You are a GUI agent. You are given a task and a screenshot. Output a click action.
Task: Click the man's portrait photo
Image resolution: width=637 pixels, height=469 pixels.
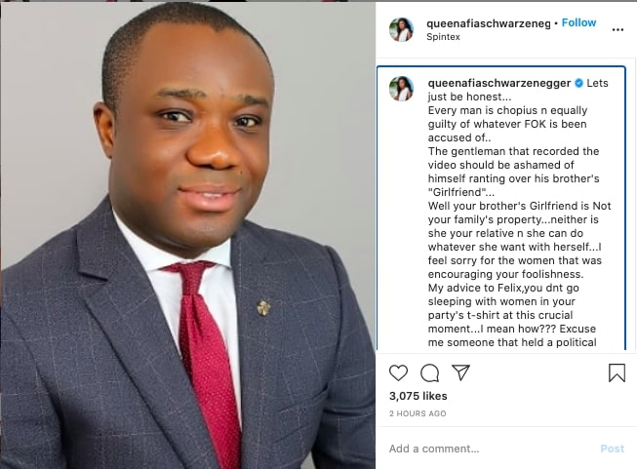pyautogui.click(x=187, y=236)
